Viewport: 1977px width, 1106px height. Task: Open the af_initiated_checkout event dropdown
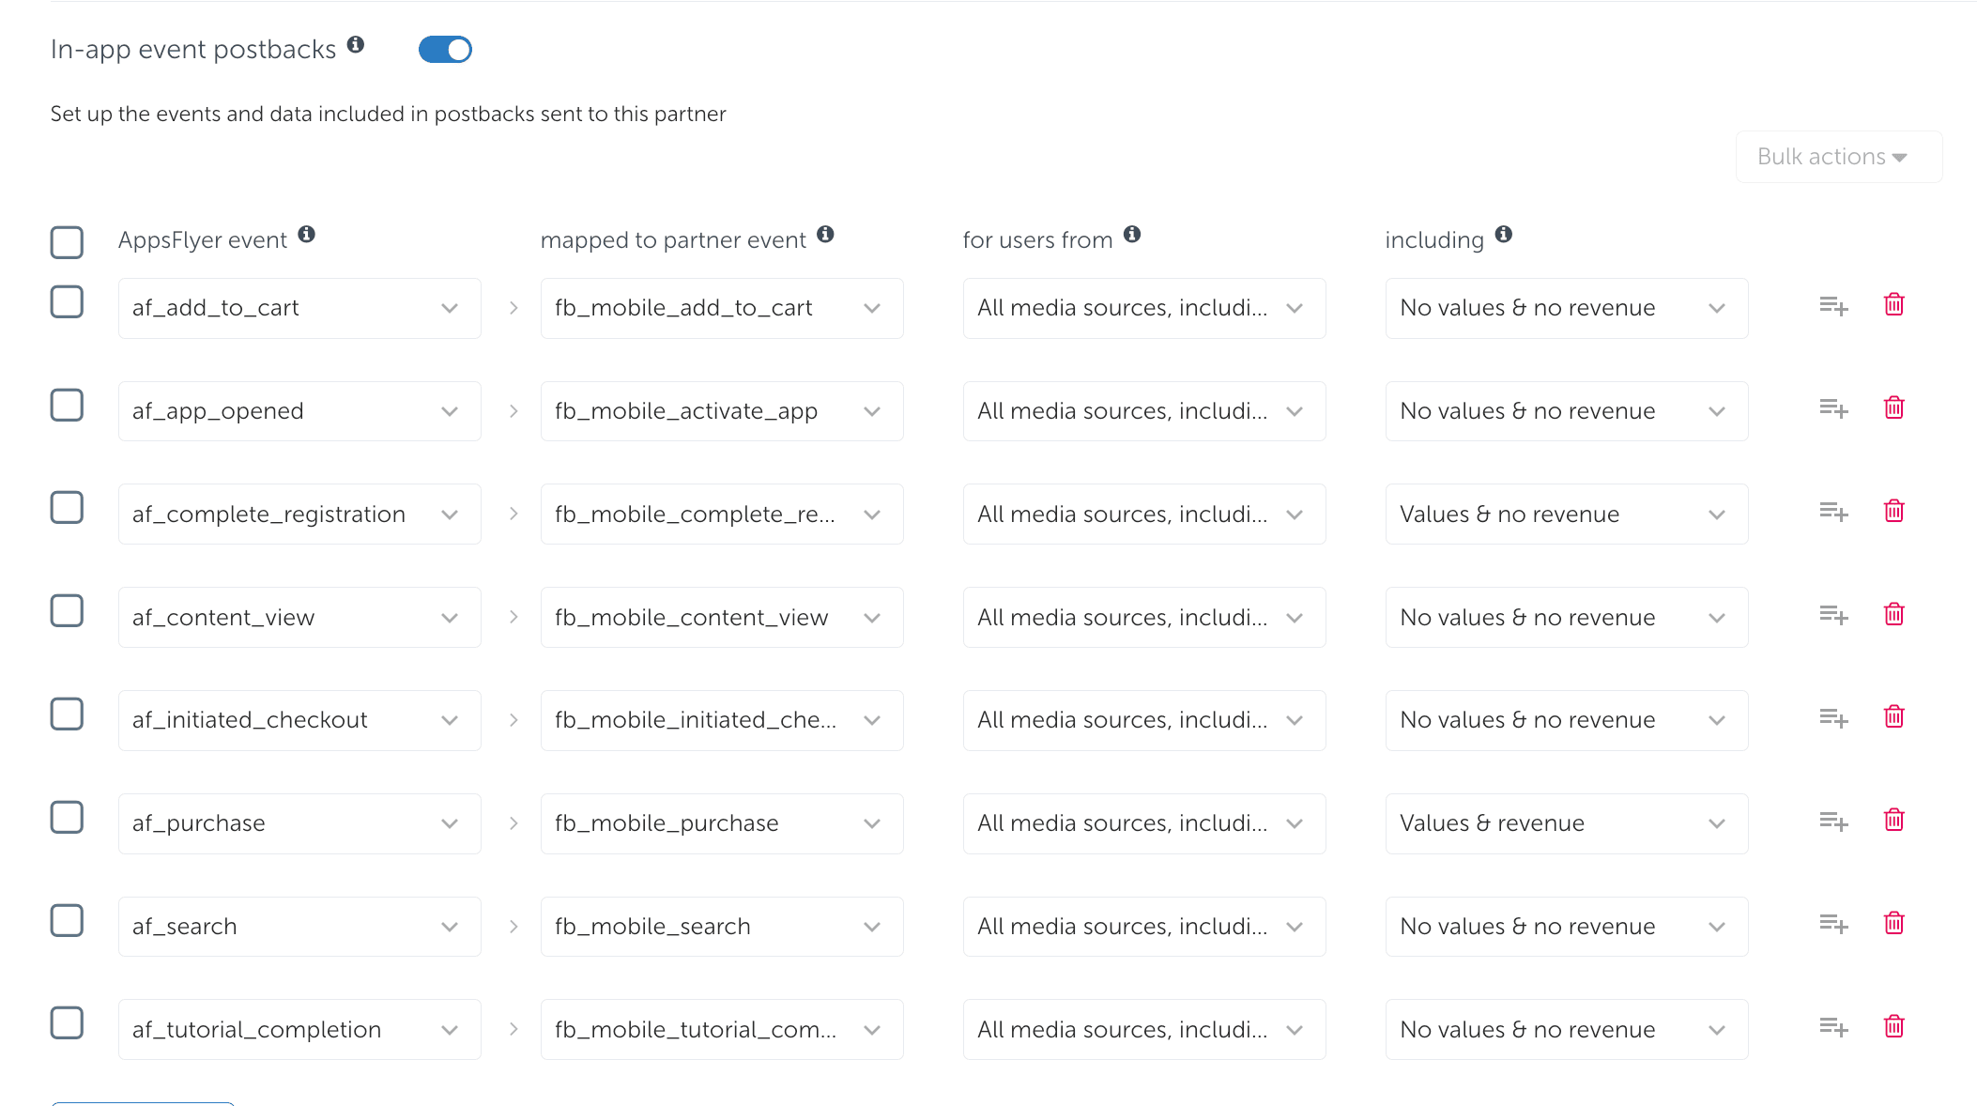tap(299, 720)
